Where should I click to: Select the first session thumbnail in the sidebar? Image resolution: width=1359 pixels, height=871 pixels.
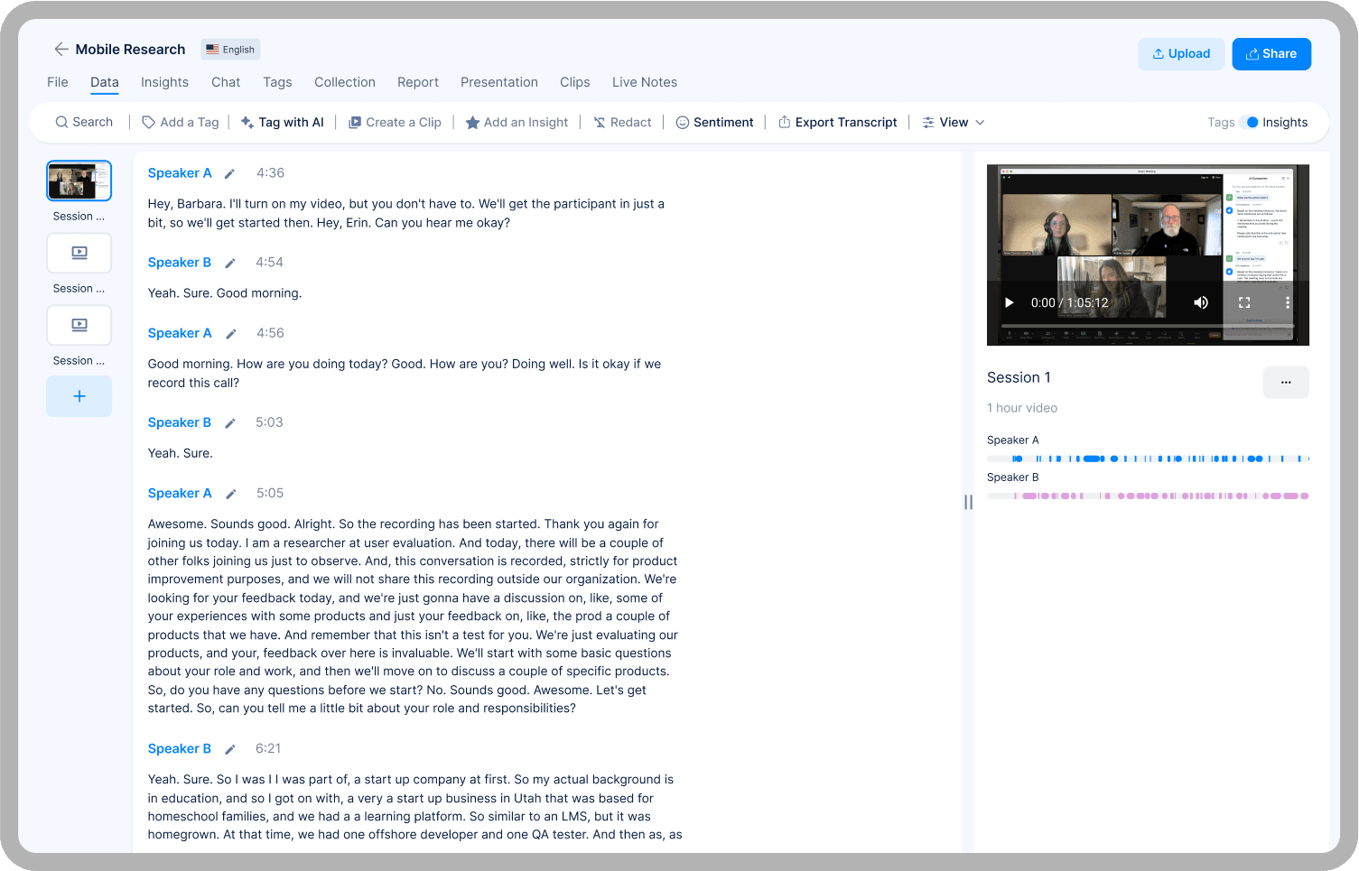79,181
